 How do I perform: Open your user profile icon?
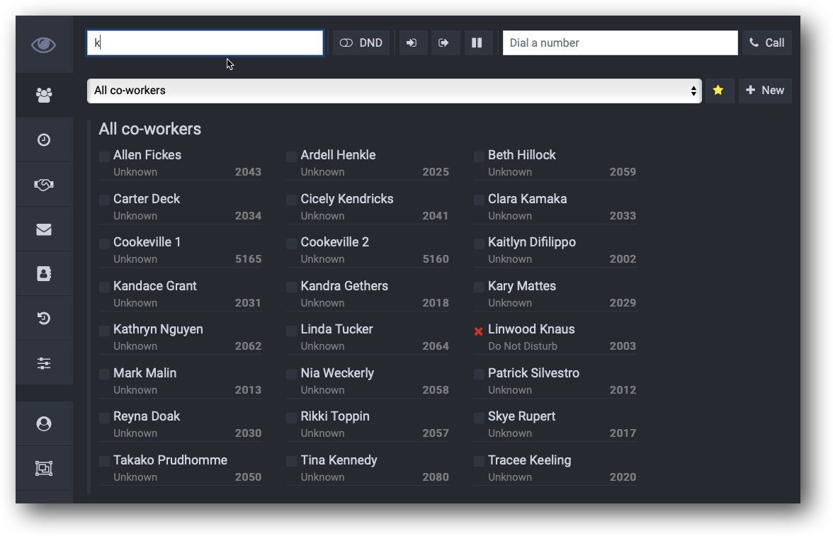44,423
